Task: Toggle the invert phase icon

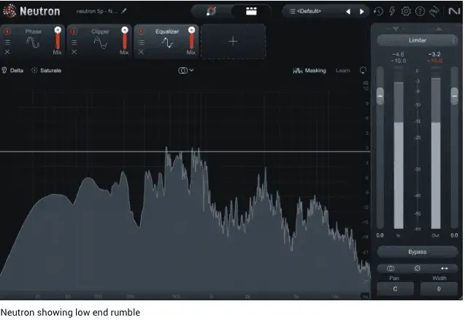Action: (418, 268)
